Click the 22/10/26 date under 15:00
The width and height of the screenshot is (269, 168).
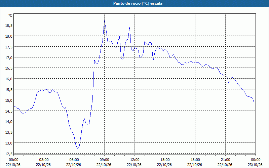pyautogui.click(x=164, y=165)
